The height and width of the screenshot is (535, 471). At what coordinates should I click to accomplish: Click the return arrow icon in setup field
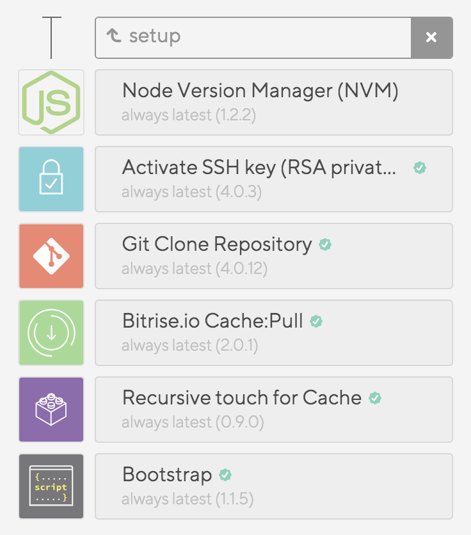114,36
